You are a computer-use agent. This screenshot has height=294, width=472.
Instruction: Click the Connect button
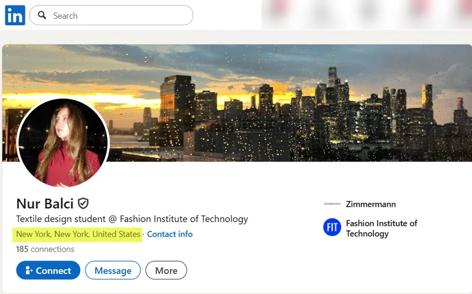48,270
